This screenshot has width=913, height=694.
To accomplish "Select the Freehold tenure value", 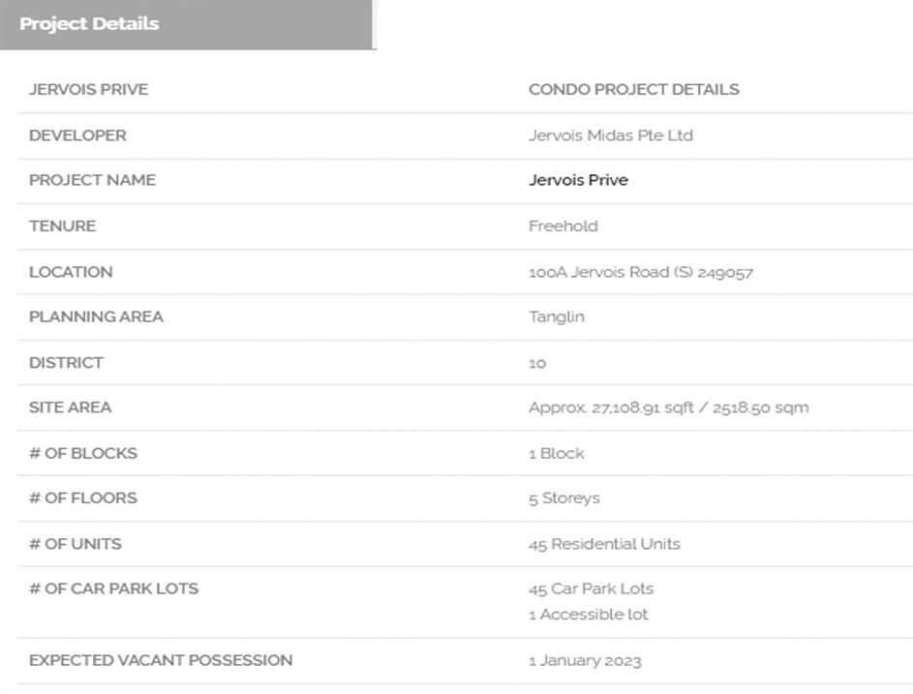I will coord(563,226).
